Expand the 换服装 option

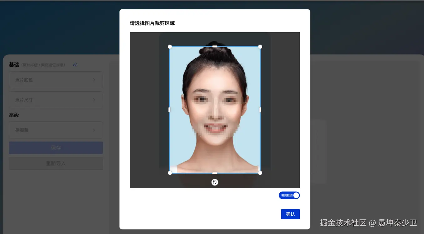point(56,130)
